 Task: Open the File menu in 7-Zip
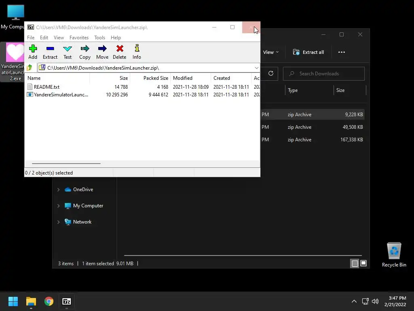(x=31, y=38)
